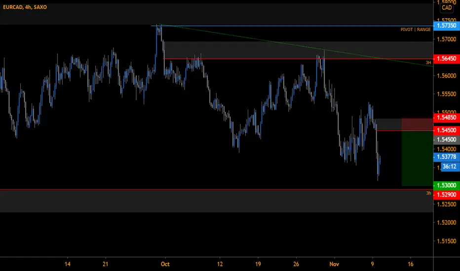The height and width of the screenshot is (271, 460).
Task: Click the red 1.54500 entry price label
Action: pyautogui.click(x=447, y=130)
